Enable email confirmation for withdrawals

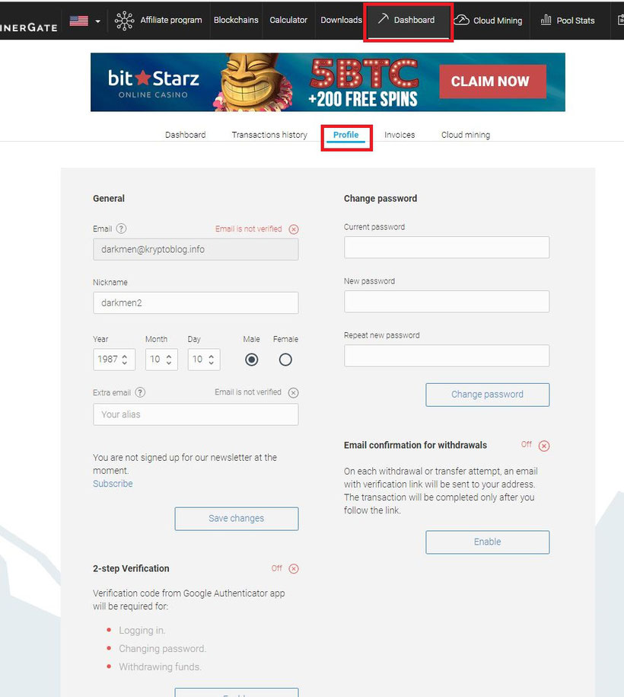click(x=488, y=542)
